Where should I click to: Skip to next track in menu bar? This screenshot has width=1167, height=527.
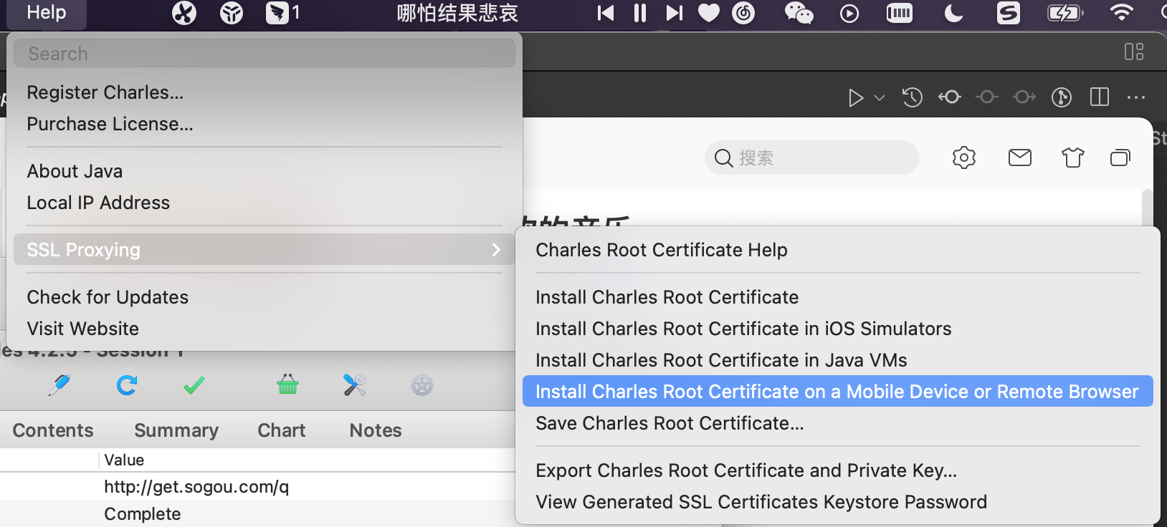point(675,13)
